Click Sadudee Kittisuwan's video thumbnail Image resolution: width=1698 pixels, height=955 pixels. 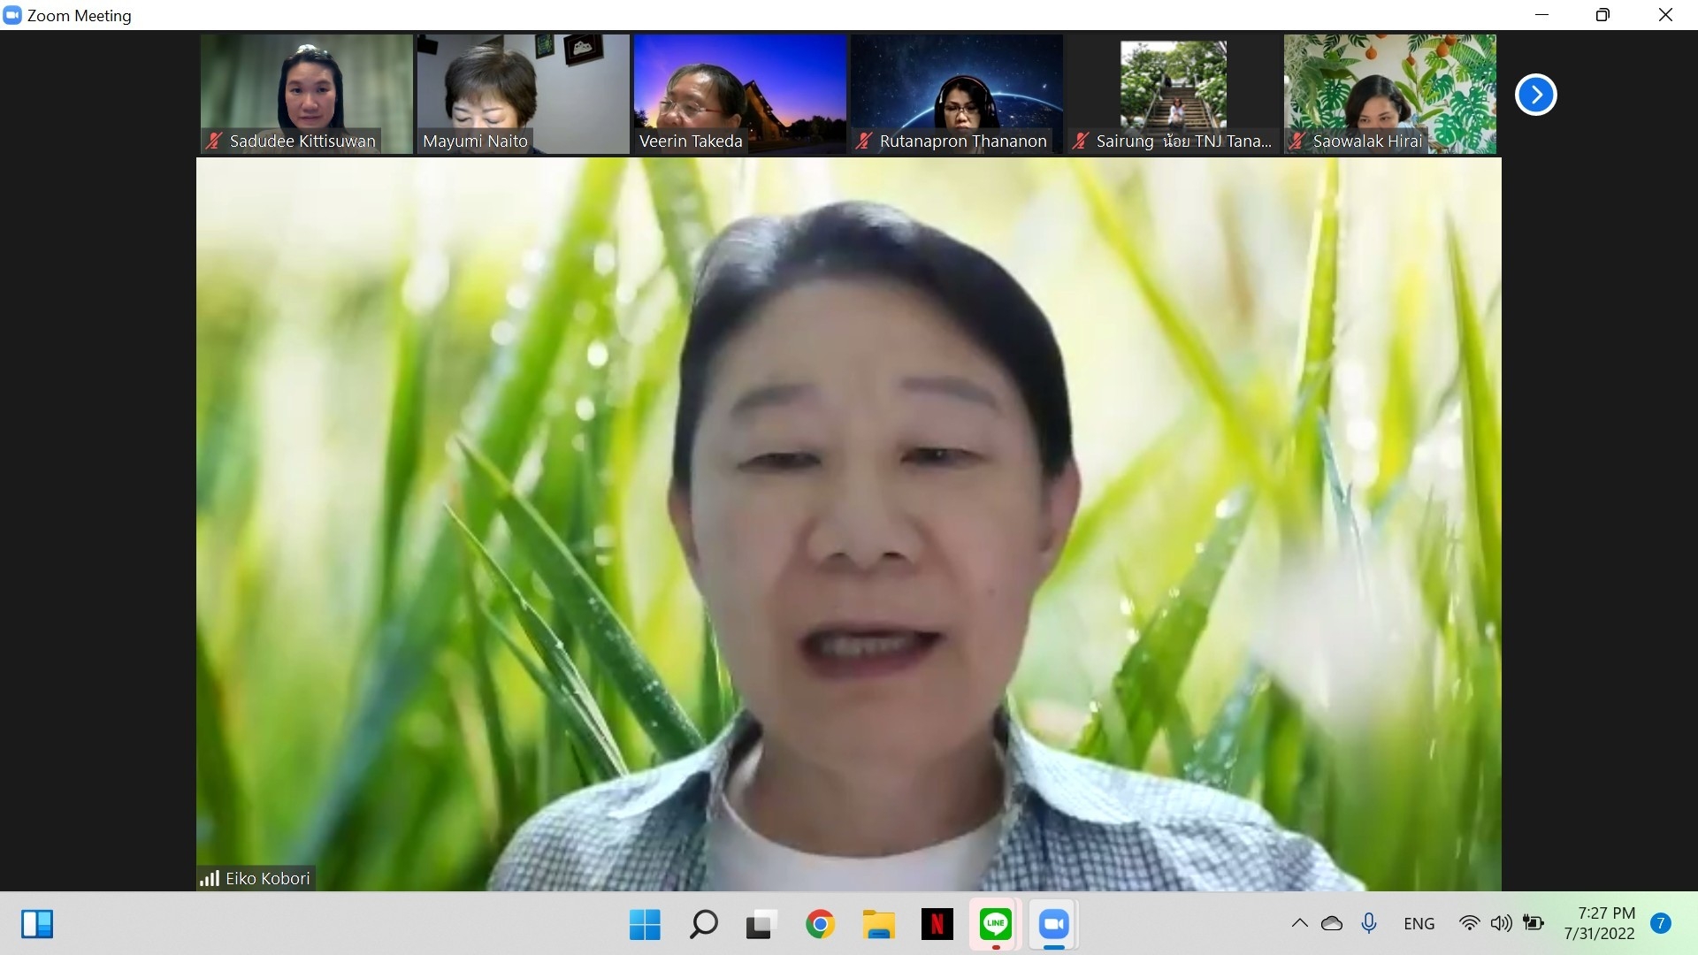(x=306, y=93)
